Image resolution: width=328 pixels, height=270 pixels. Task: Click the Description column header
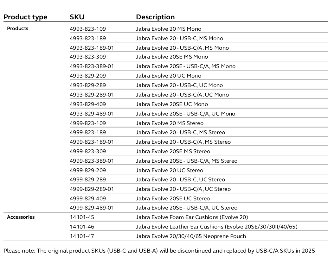pyautogui.click(x=155, y=17)
